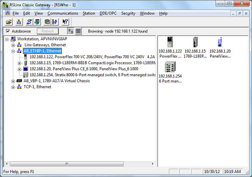Open the File menu
This screenshot has width=252, height=177.
coord(16,13)
